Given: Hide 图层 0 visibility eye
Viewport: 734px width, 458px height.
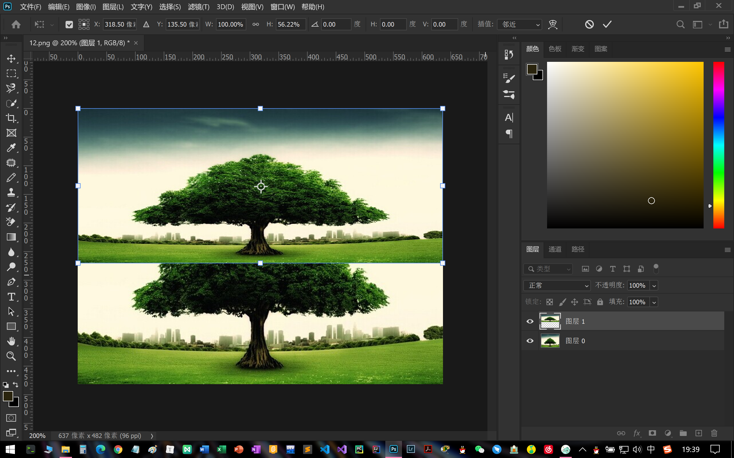Looking at the screenshot, I should click(x=530, y=341).
